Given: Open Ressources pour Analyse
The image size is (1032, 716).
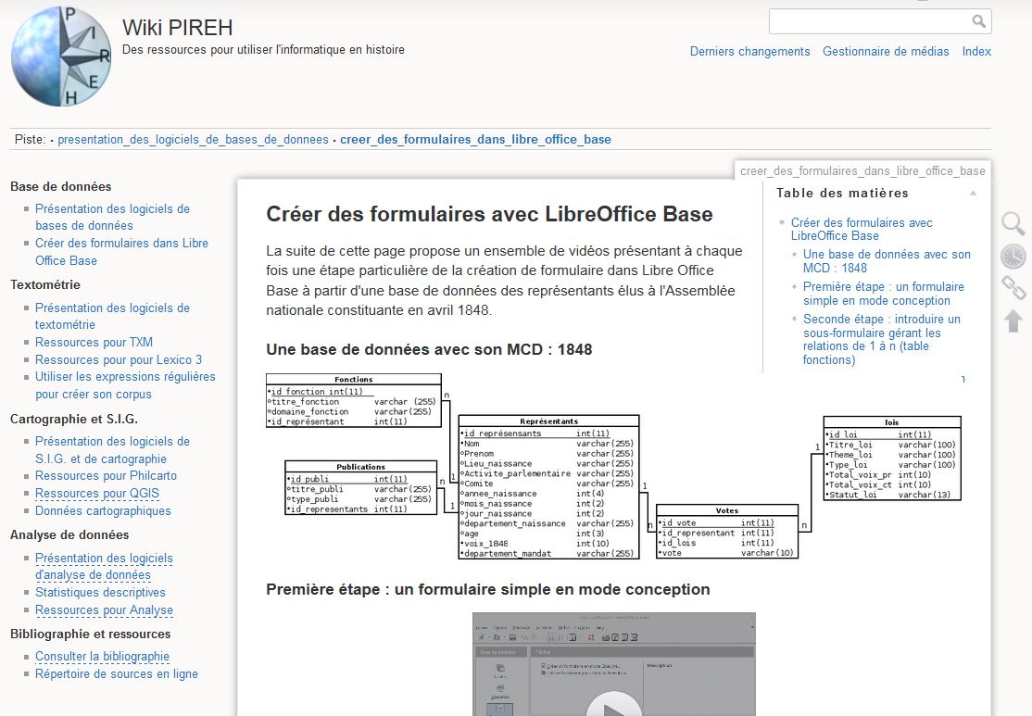Looking at the screenshot, I should point(104,610).
